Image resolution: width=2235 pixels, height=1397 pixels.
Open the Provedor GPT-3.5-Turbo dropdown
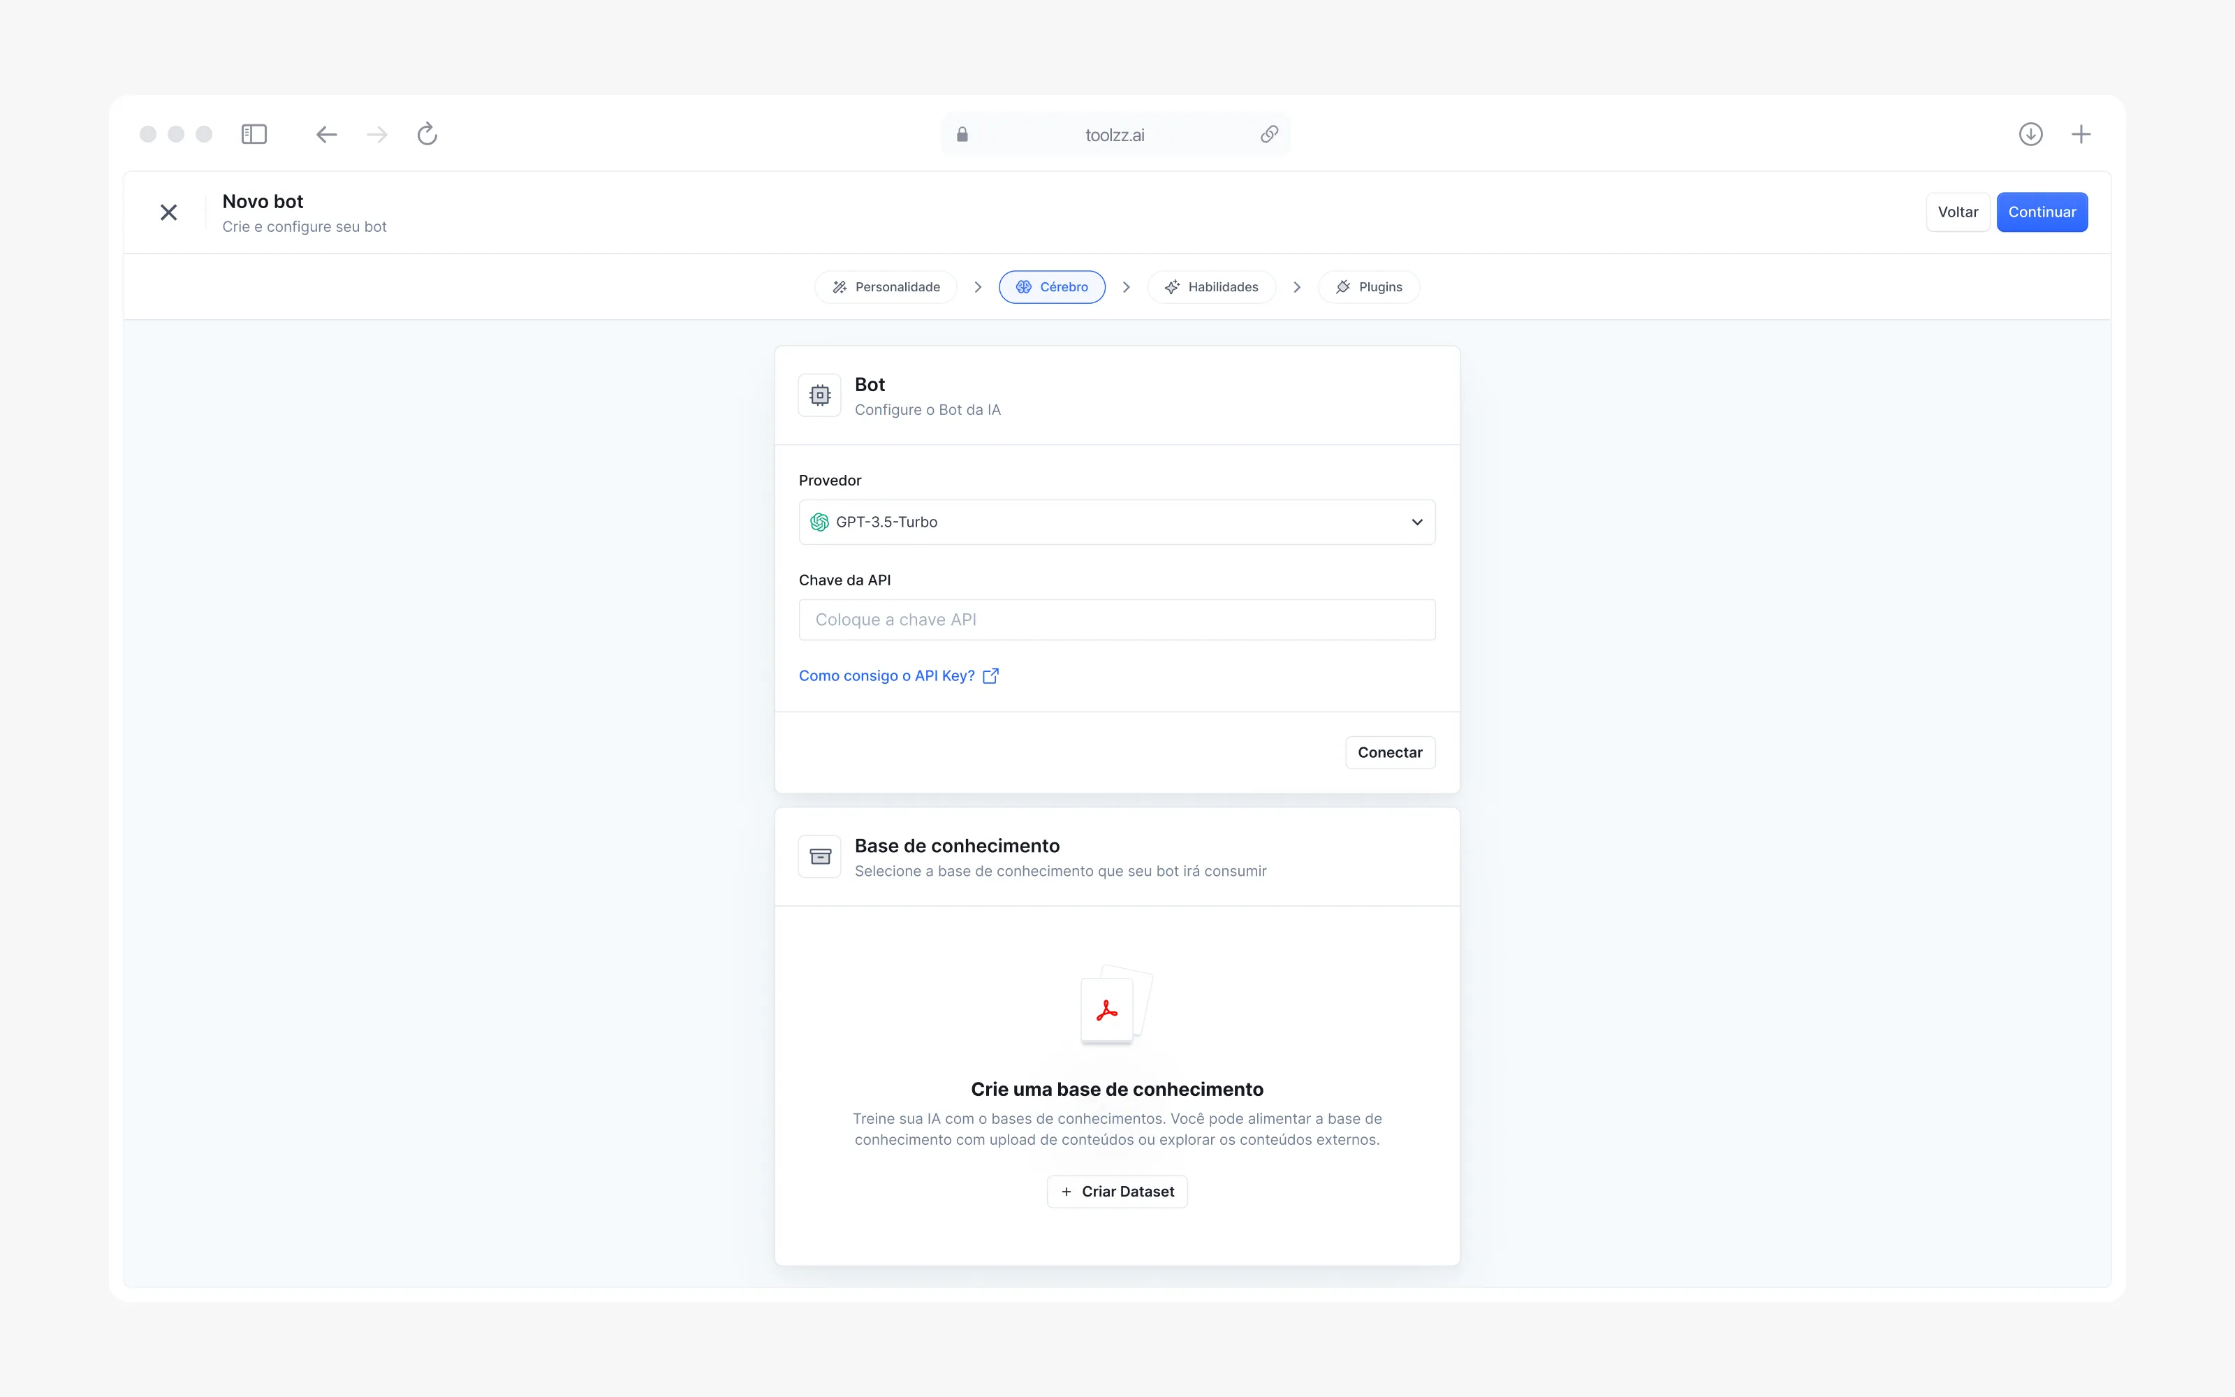click(x=1117, y=522)
